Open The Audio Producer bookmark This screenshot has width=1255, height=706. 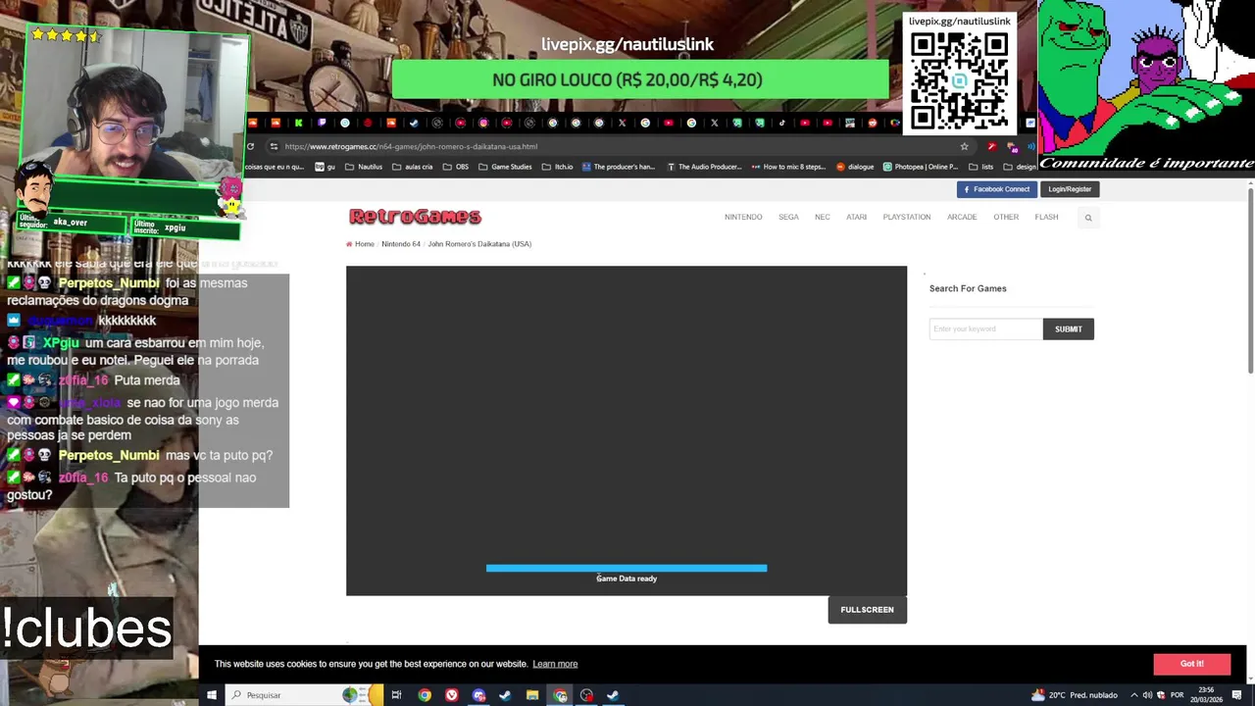pyautogui.click(x=704, y=167)
